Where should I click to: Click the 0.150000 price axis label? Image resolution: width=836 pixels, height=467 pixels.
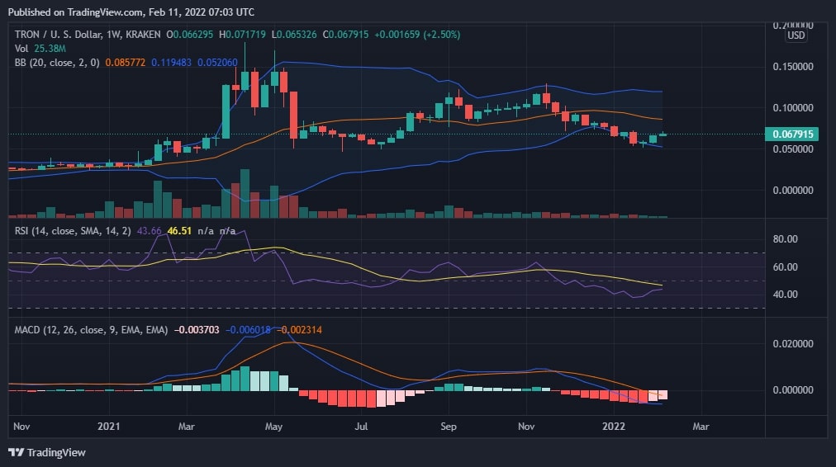click(793, 67)
